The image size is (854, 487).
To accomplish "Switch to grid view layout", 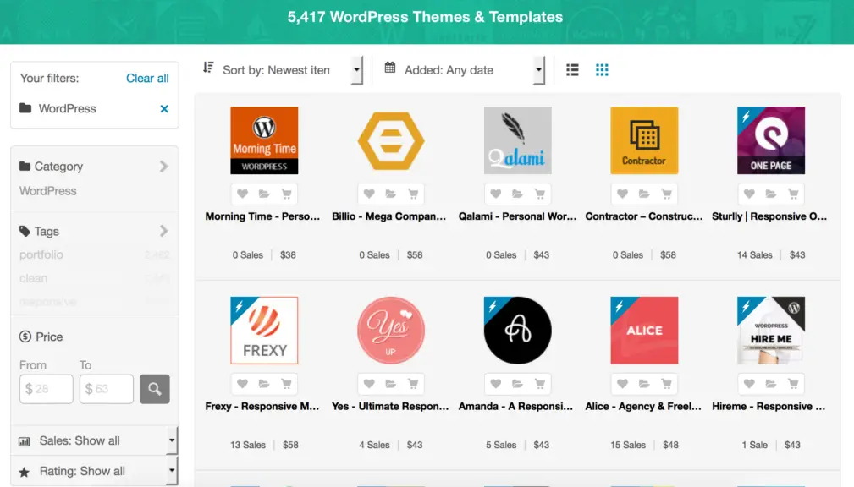I will point(602,69).
